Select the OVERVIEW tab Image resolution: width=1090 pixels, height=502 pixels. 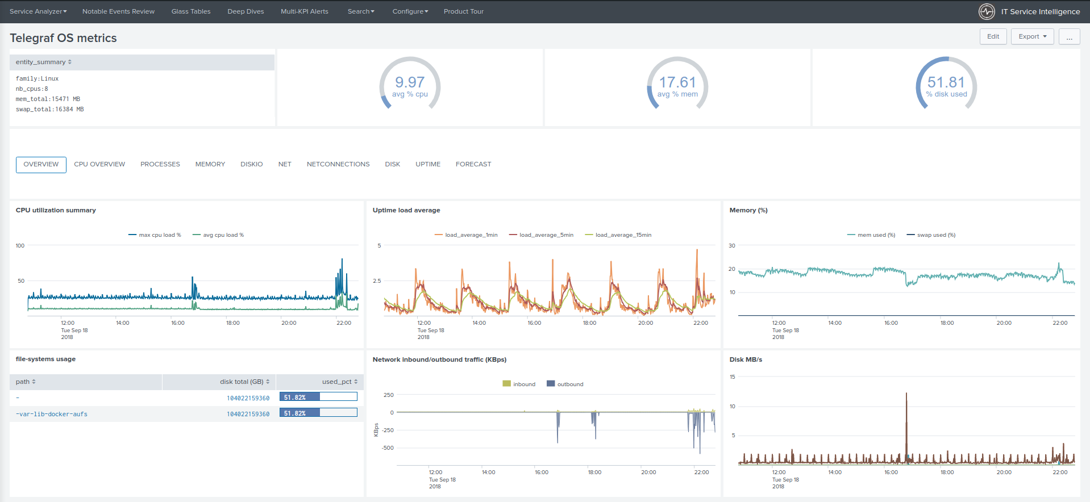(x=41, y=165)
